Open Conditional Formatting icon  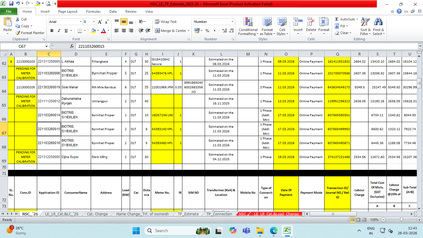[248, 22]
